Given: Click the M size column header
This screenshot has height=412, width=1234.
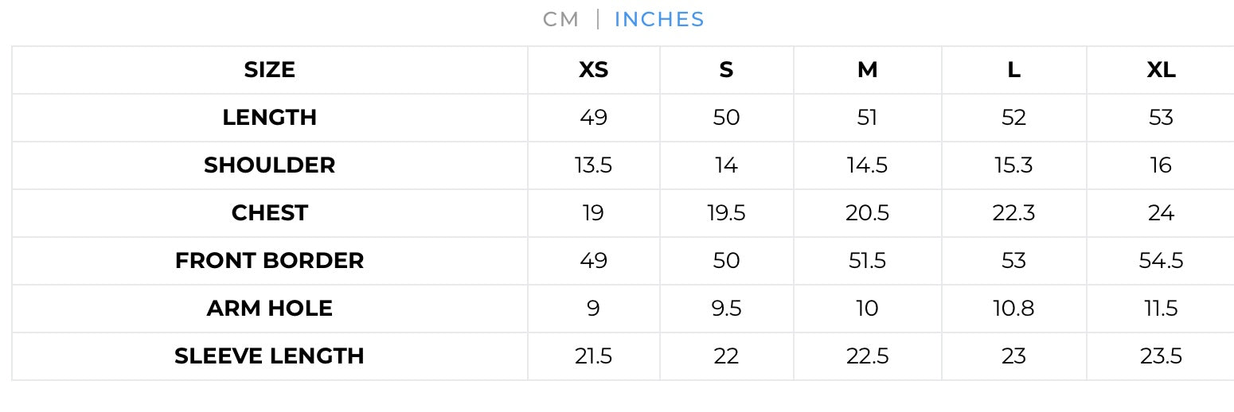Looking at the screenshot, I should (x=867, y=70).
